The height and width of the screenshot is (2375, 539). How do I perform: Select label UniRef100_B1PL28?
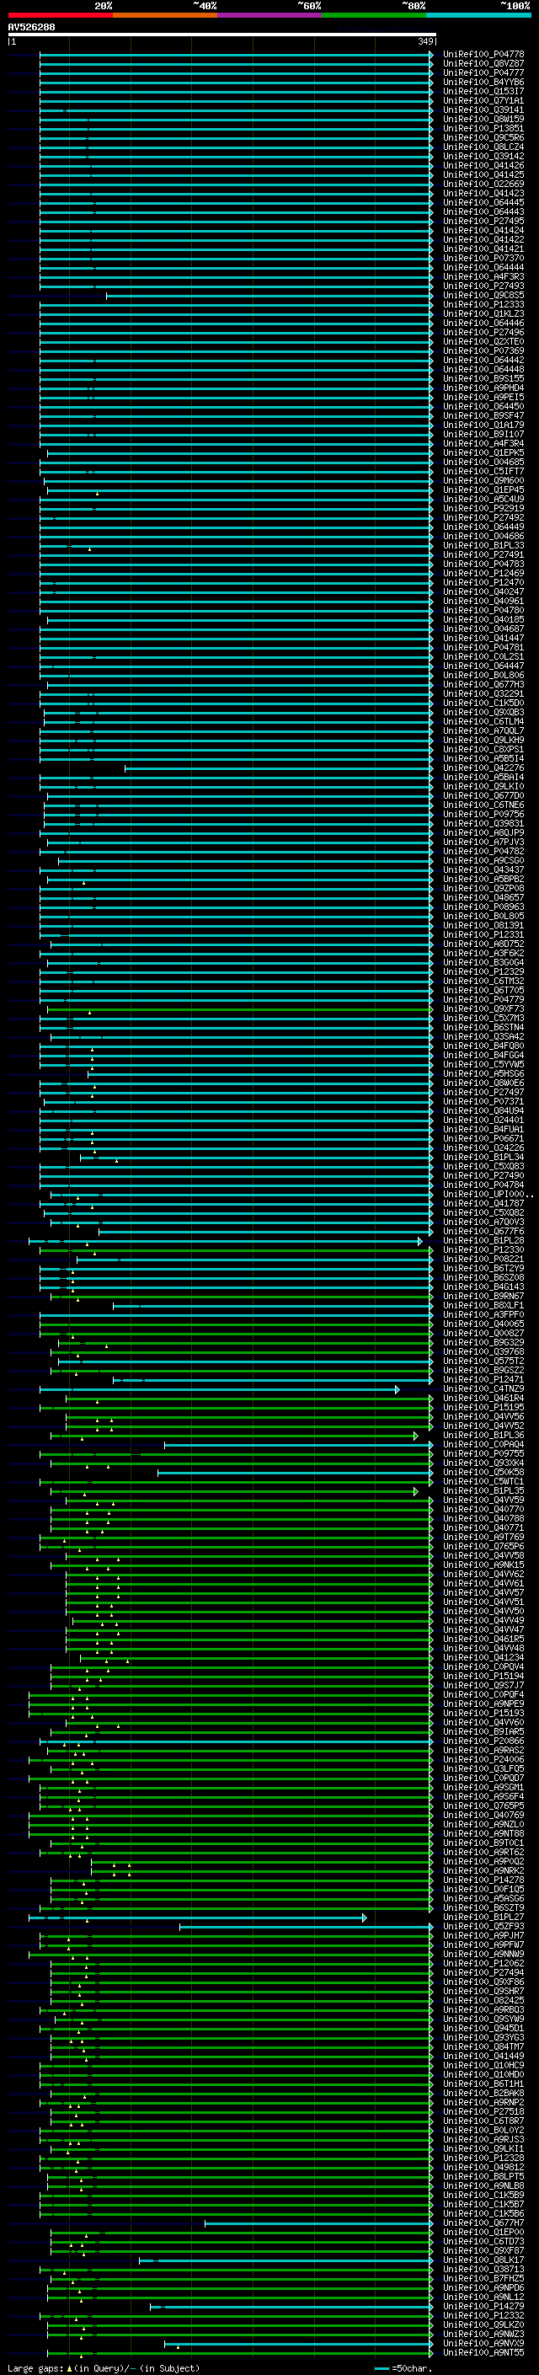pos(483,1240)
